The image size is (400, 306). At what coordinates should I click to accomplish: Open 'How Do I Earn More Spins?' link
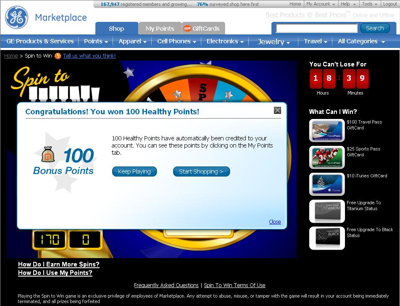59,264
